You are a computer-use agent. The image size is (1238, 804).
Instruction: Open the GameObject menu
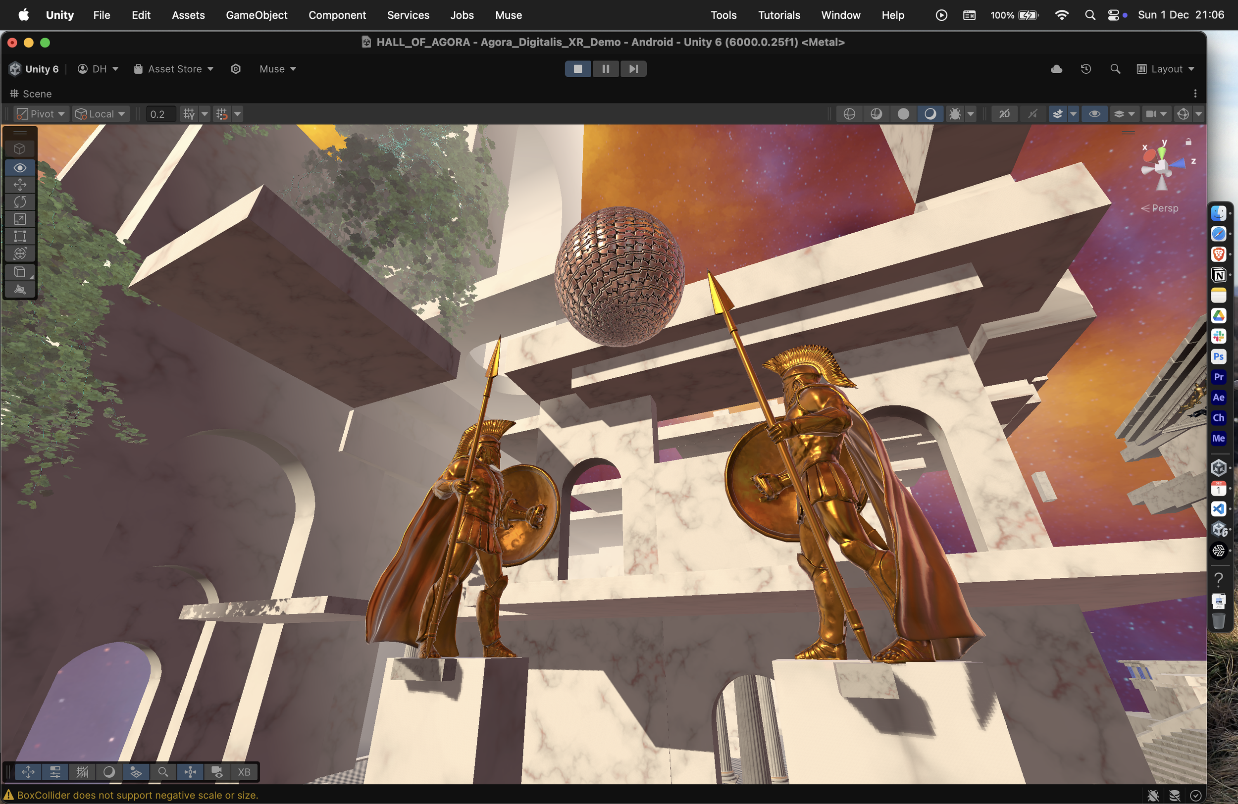pyautogui.click(x=257, y=15)
